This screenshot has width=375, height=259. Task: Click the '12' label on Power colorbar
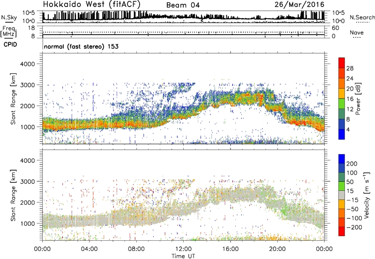pyautogui.click(x=350, y=109)
